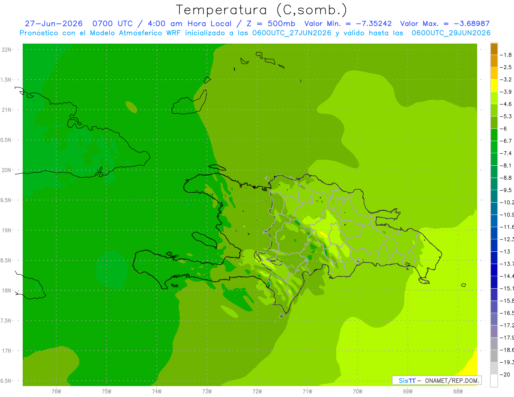This screenshot has height=397, width=514.
Task: Click the '75W' longitude axis label
Action: click(x=107, y=391)
